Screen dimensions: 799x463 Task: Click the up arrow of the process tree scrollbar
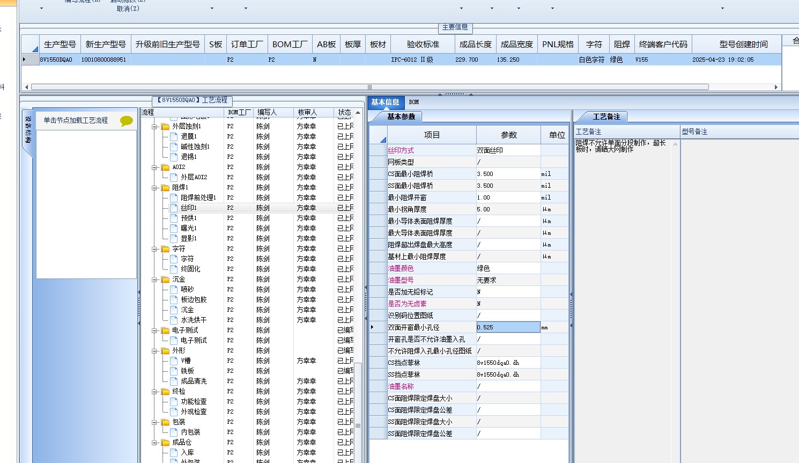(358, 113)
